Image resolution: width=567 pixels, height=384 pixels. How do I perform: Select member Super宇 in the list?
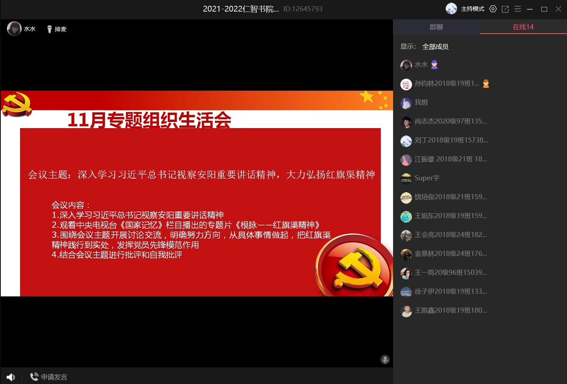coord(427,178)
